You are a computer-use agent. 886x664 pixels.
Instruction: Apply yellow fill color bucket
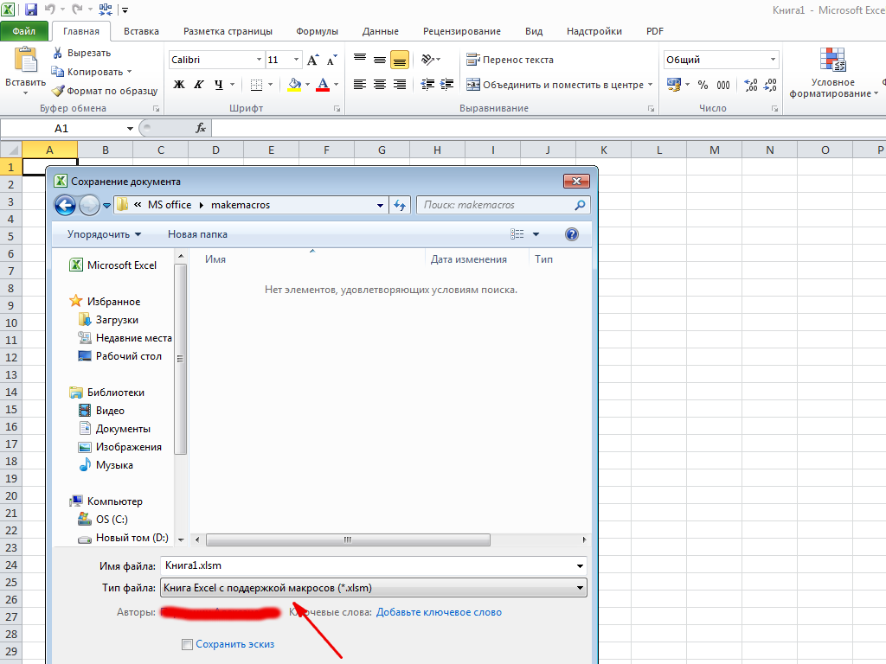(294, 85)
